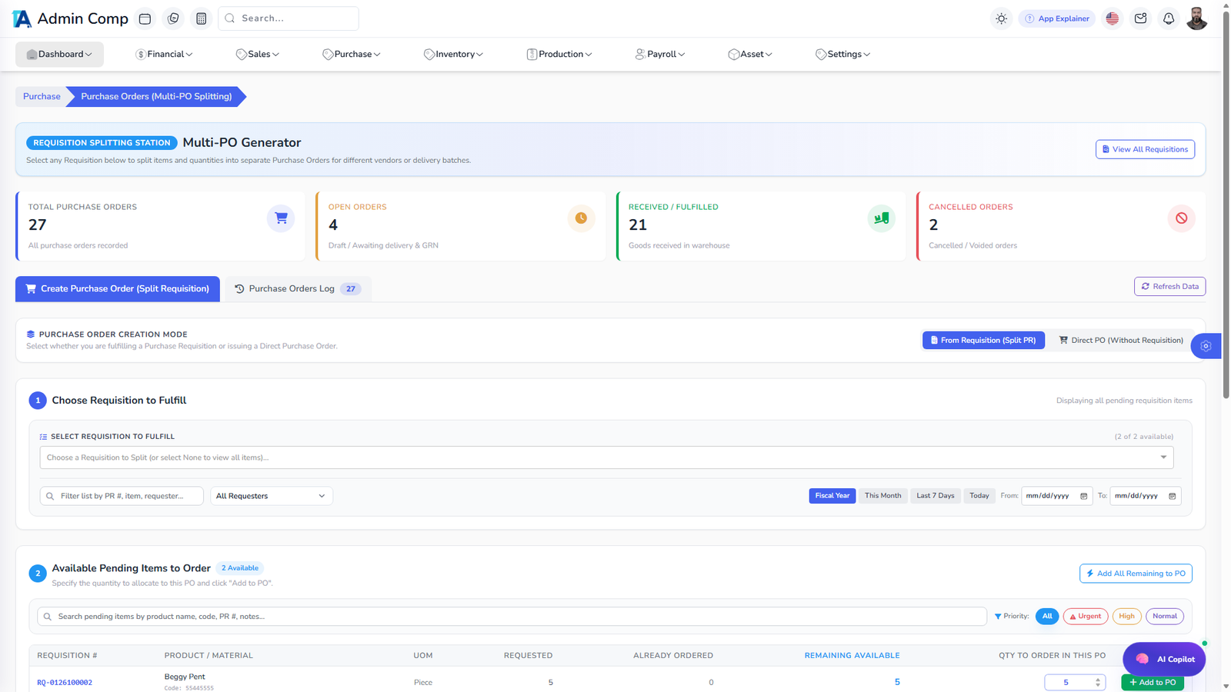Switch to Create Purchase Order (Split Requisition) tab

point(118,289)
